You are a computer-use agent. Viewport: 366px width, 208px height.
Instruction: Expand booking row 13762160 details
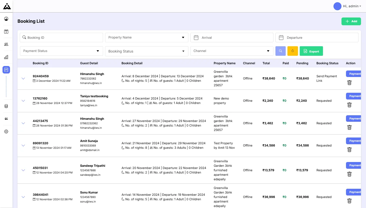pos(23,101)
